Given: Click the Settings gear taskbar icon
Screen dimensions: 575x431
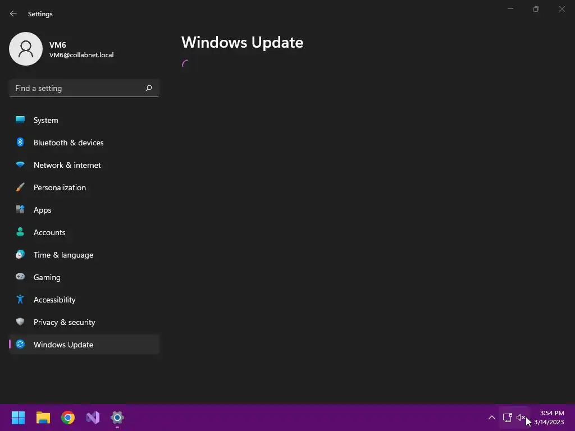Looking at the screenshot, I should pos(117,418).
